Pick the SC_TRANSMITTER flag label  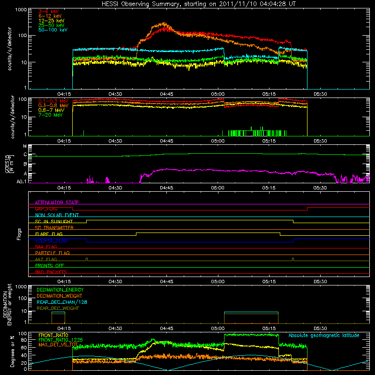(x=54, y=228)
